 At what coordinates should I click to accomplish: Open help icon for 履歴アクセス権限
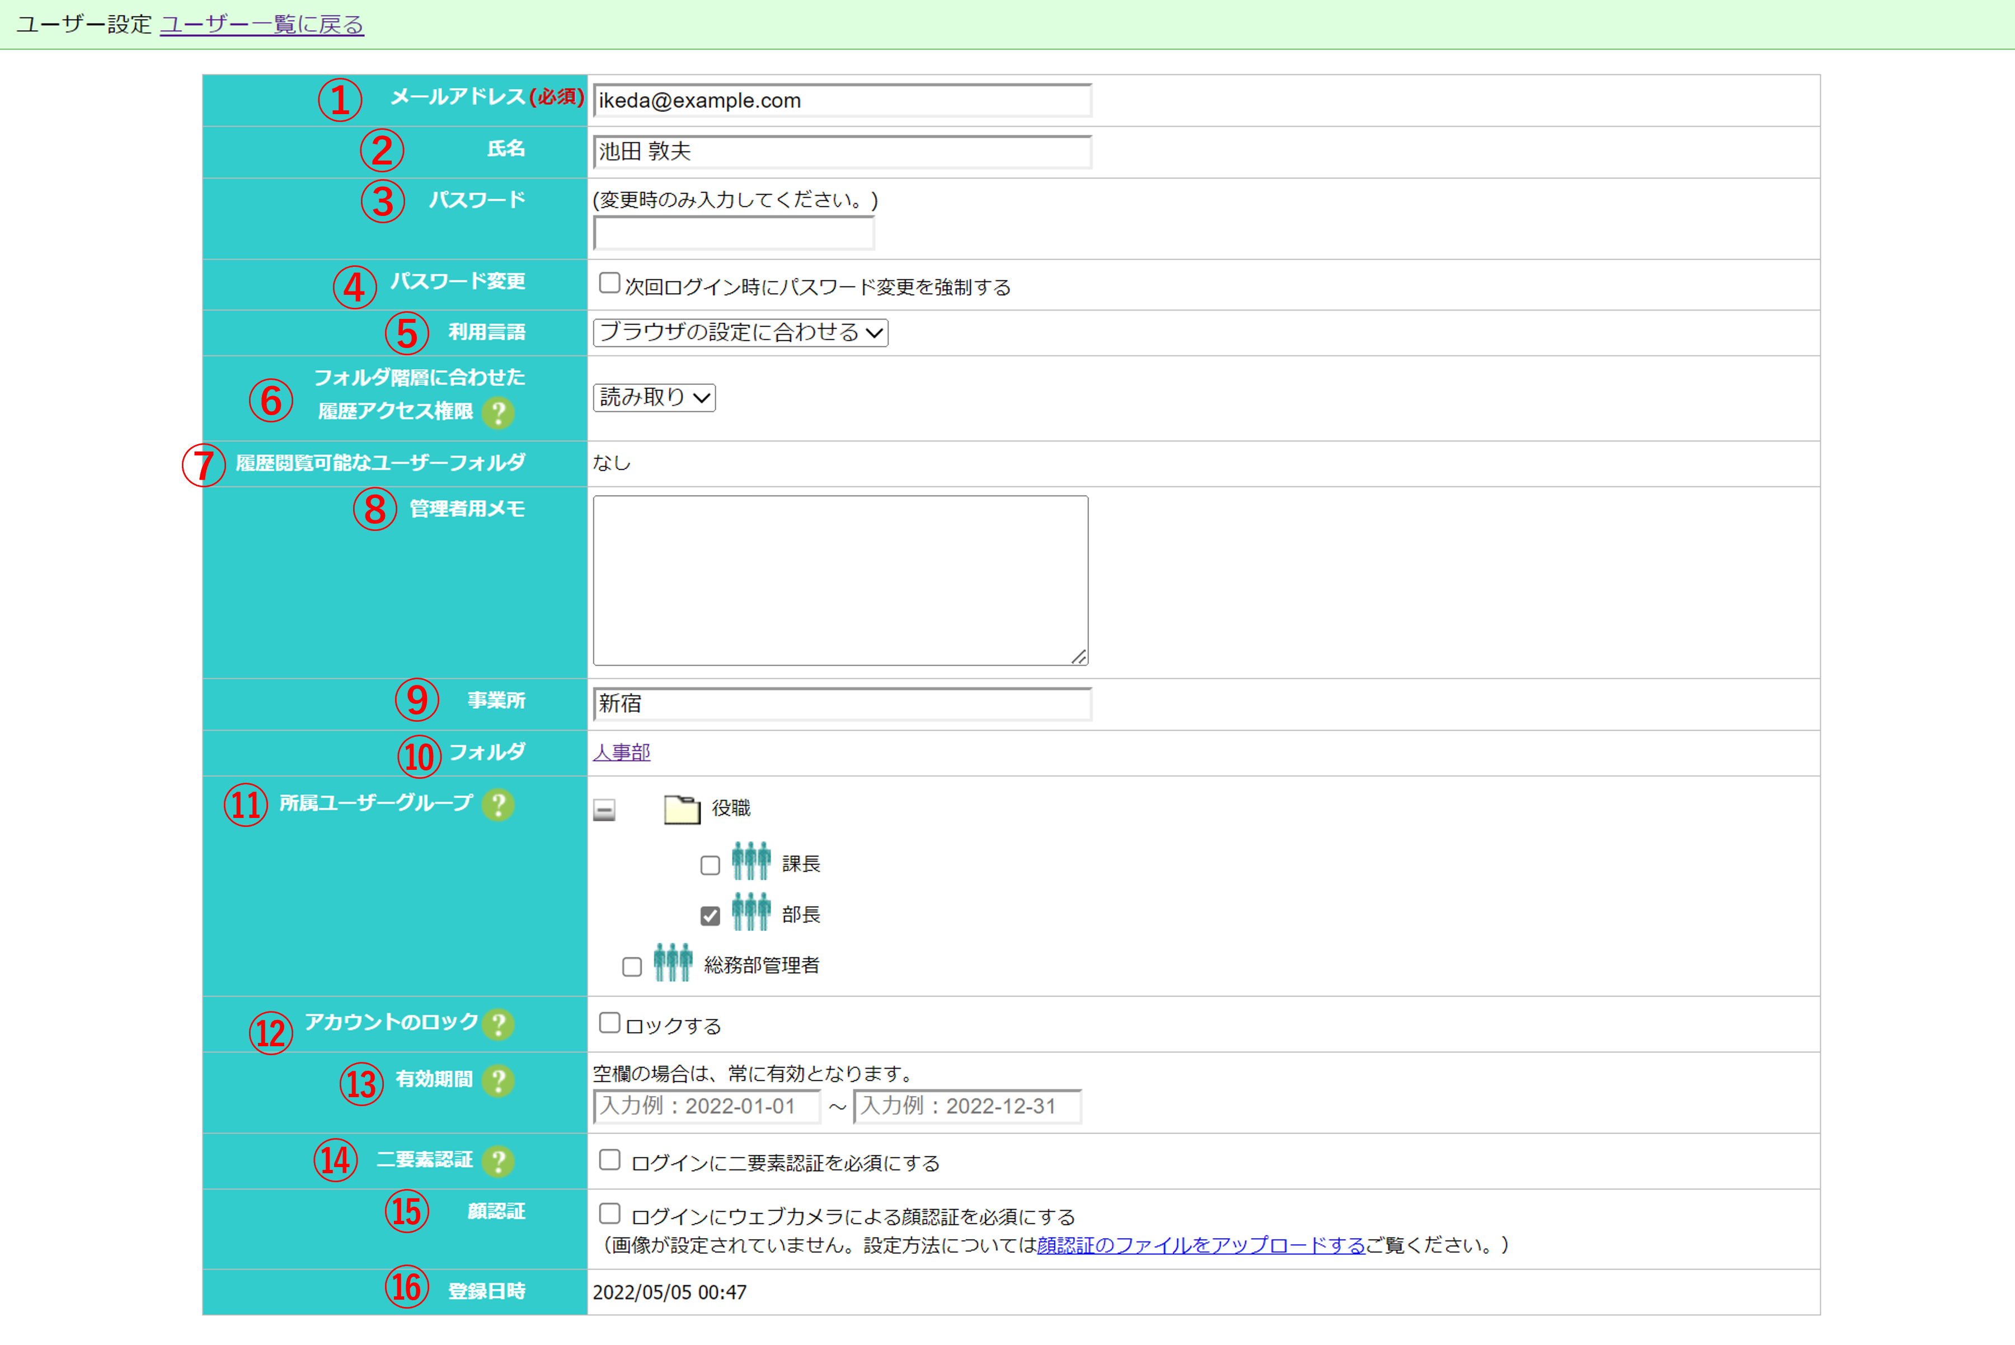click(497, 412)
